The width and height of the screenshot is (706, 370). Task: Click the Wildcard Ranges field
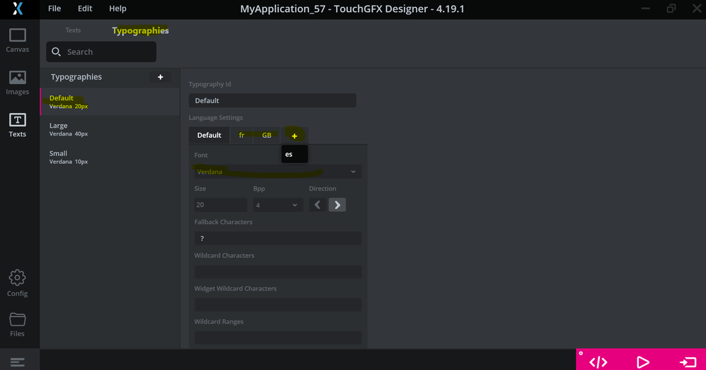click(x=278, y=338)
